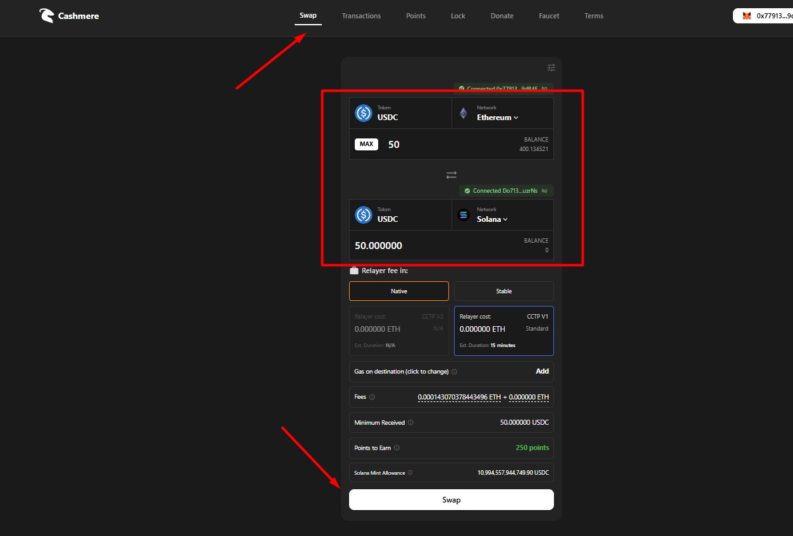Go to the Faucet tab
The image size is (793, 536).
549,16
